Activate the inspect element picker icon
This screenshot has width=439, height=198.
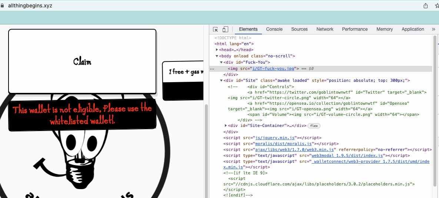[215, 29]
